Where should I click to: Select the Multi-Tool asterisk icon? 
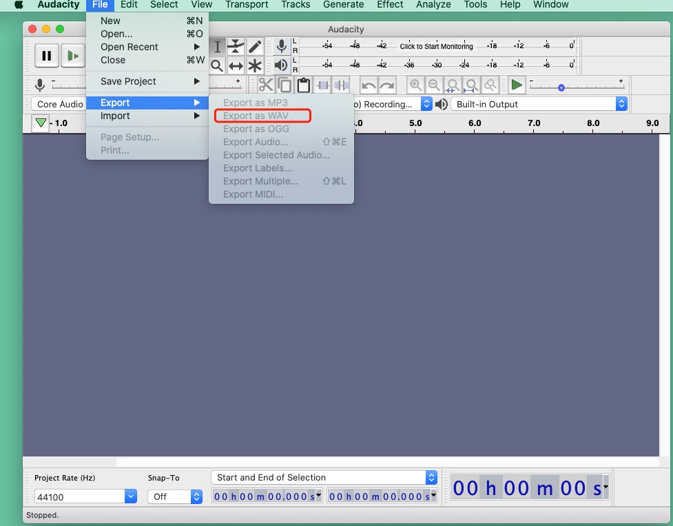click(254, 65)
